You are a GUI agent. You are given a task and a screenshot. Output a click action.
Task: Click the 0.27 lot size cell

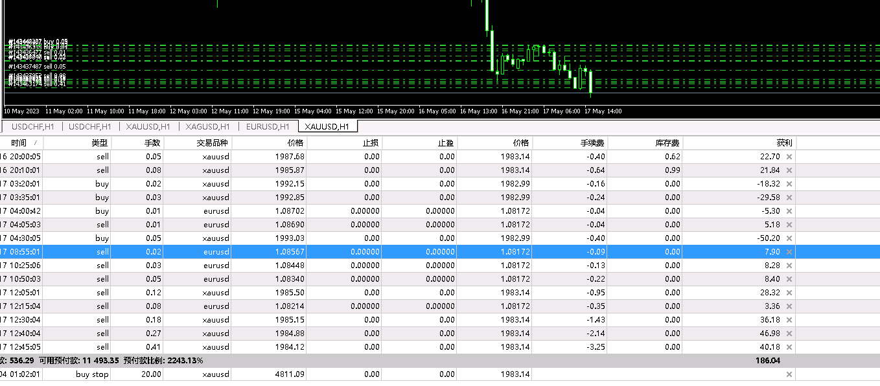pos(153,334)
